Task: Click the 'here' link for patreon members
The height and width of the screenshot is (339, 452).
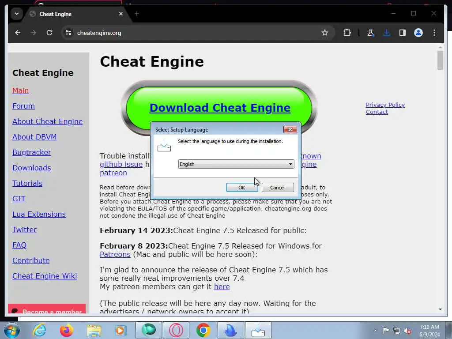Action: (222, 287)
